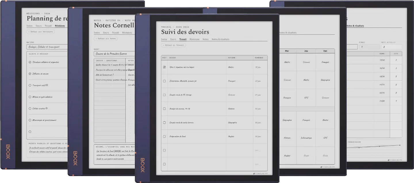Viewport: 414px width, 183px height.
Task: Click the 17/20 score in results table
Action: point(382,60)
